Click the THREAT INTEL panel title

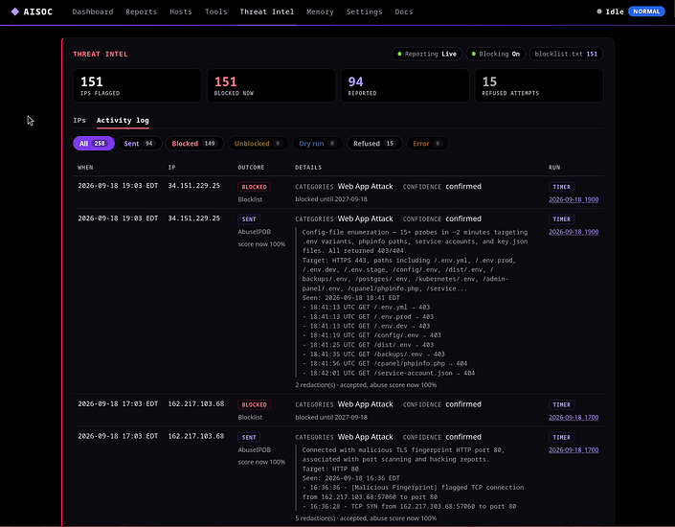point(101,55)
